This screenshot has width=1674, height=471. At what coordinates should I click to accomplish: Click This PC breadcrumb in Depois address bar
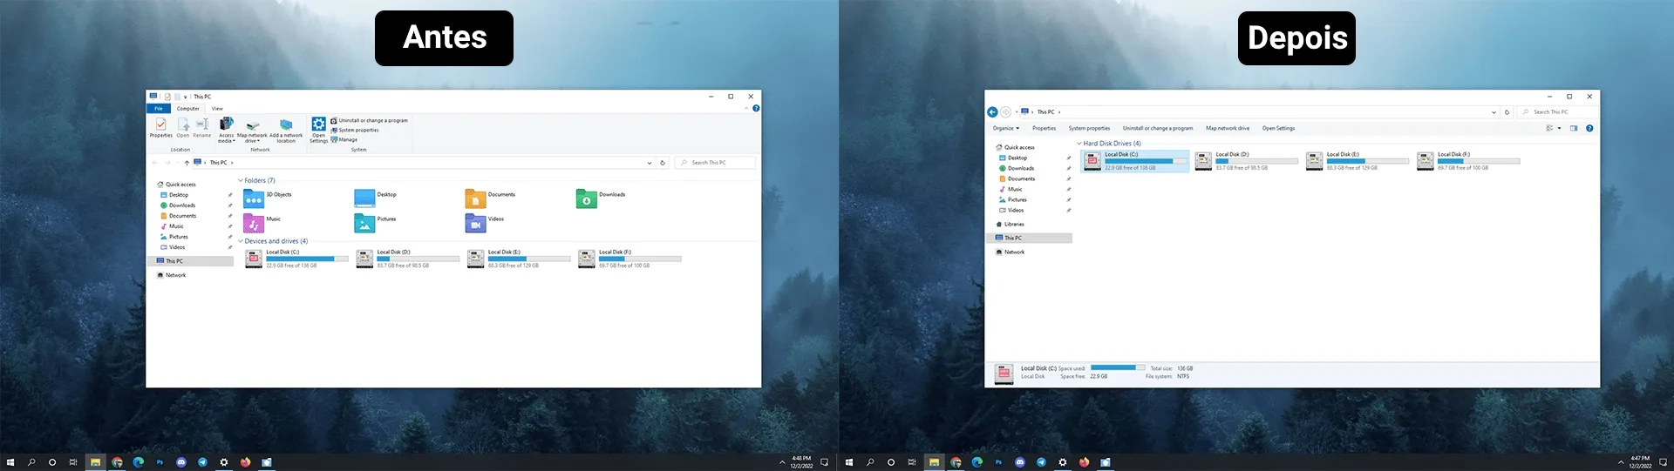1045,112
